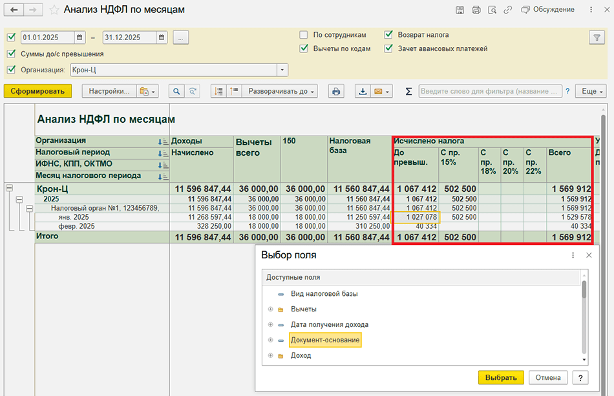614x396 pixels.
Task: Click the favorites star next to report title
Action: (54, 10)
